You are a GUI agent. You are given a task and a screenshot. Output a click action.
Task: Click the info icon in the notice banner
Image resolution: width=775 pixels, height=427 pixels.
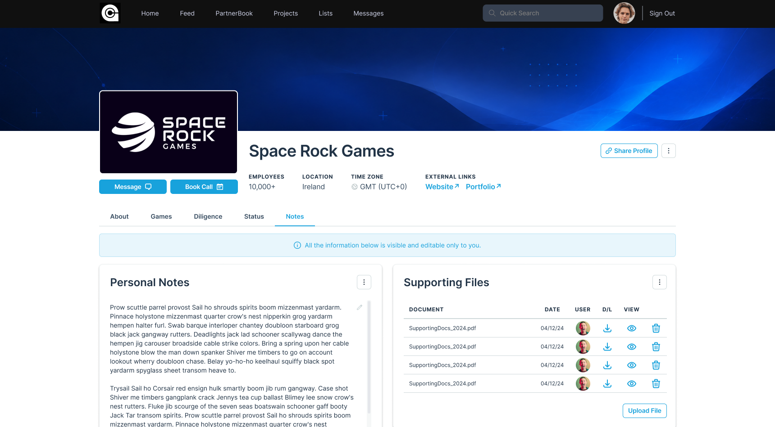pos(297,245)
